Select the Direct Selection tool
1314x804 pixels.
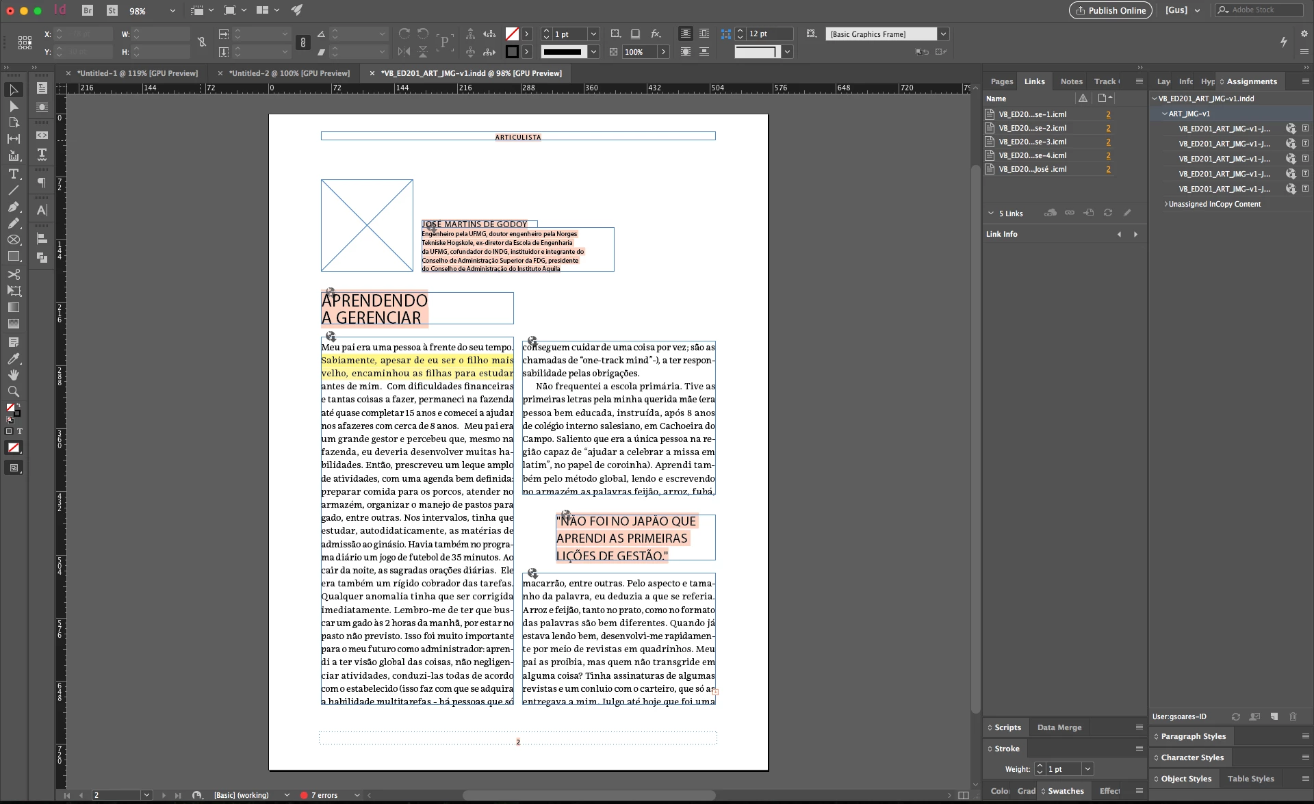tap(13, 106)
